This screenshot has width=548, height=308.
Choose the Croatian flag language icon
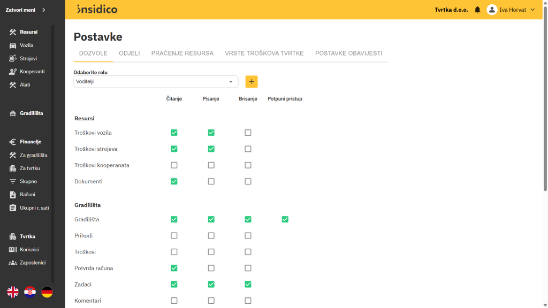pyautogui.click(x=30, y=292)
